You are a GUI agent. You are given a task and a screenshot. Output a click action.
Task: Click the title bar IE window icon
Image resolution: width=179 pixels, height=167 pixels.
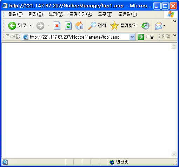point(5,6)
